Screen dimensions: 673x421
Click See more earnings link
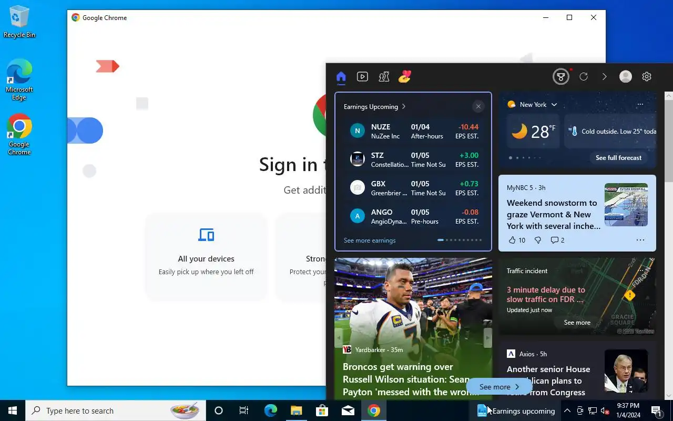pyautogui.click(x=370, y=240)
